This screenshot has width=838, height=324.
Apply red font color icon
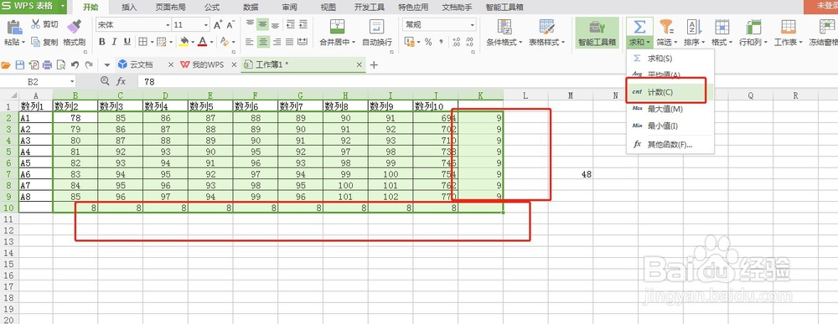203,42
